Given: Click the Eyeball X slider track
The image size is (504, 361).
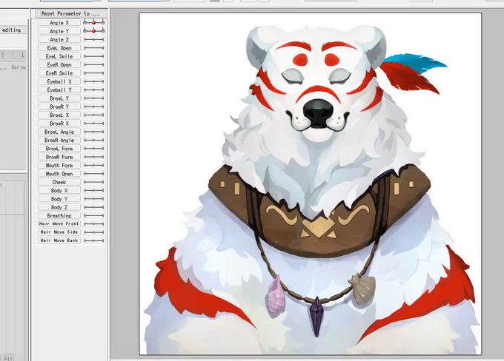Looking at the screenshot, I should (x=94, y=81).
